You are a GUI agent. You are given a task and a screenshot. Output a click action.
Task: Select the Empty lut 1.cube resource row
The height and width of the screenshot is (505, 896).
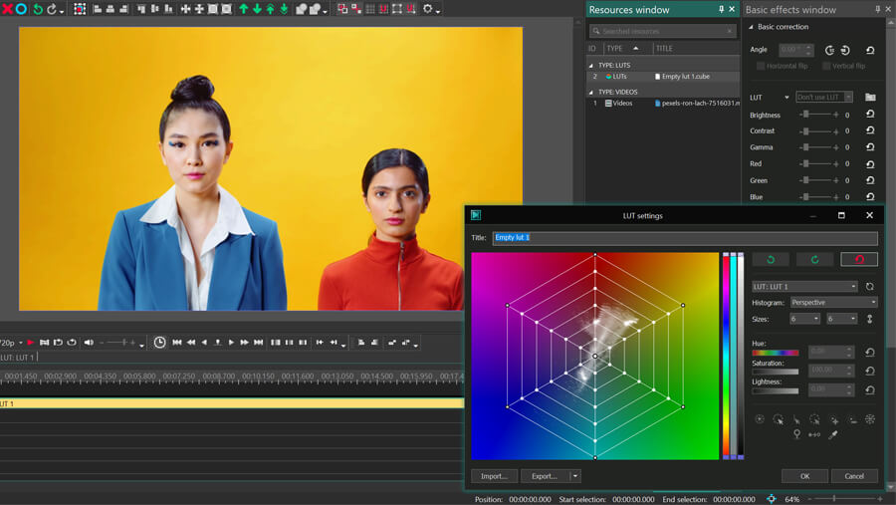coord(663,76)
